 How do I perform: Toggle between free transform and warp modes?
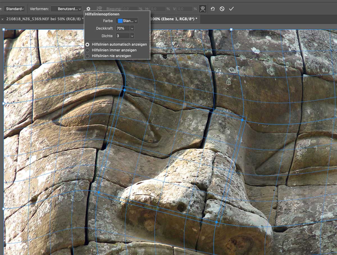pyautogui.click(x=202, y=9)
